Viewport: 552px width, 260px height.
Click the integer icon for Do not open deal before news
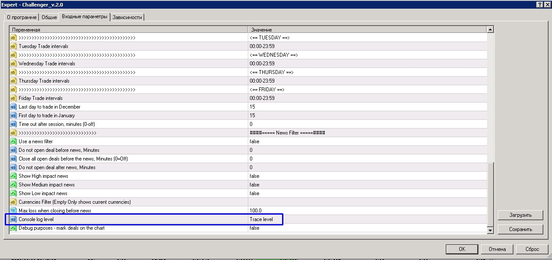(x=13, y=150)
